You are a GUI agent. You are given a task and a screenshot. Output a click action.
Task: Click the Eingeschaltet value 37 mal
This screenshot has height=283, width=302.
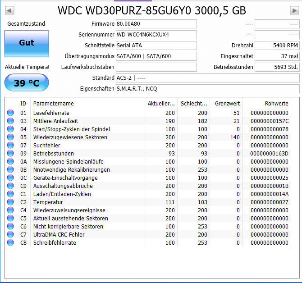pos(277,56)
